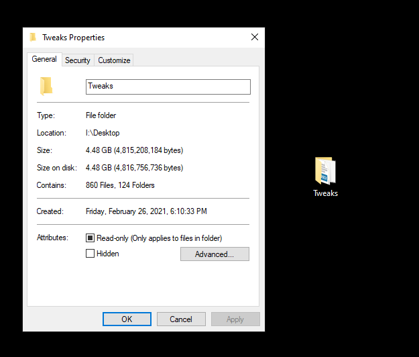Image resolution: width=419 pixels, height=357 pixels.
Task: Enable the Hidden attribute checkbox
Action: 91,254
